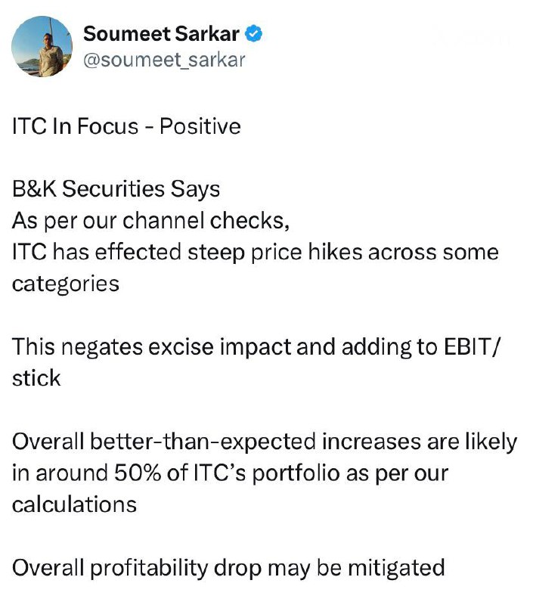Click Soumeet Sarkar's profile picture
The width and height of the screenshot is (533, 605).
click(x=41, y=45)
